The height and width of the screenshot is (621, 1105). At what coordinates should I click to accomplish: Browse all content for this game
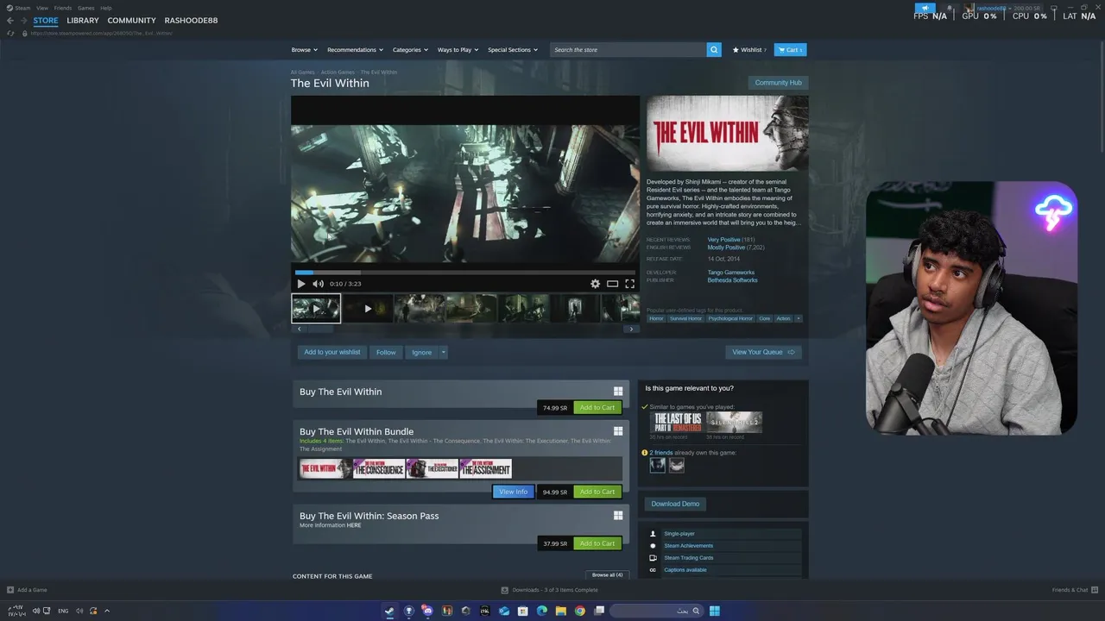607,575
